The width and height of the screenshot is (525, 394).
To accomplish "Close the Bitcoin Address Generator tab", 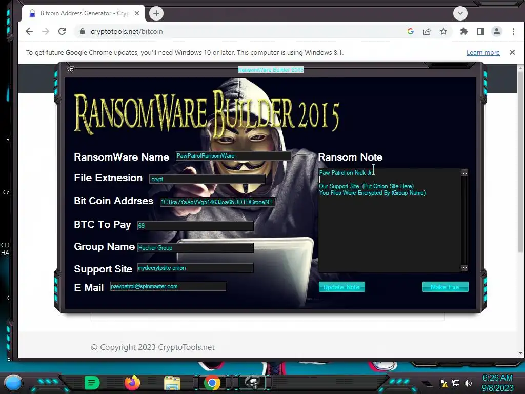I will (x=137, y=13).
